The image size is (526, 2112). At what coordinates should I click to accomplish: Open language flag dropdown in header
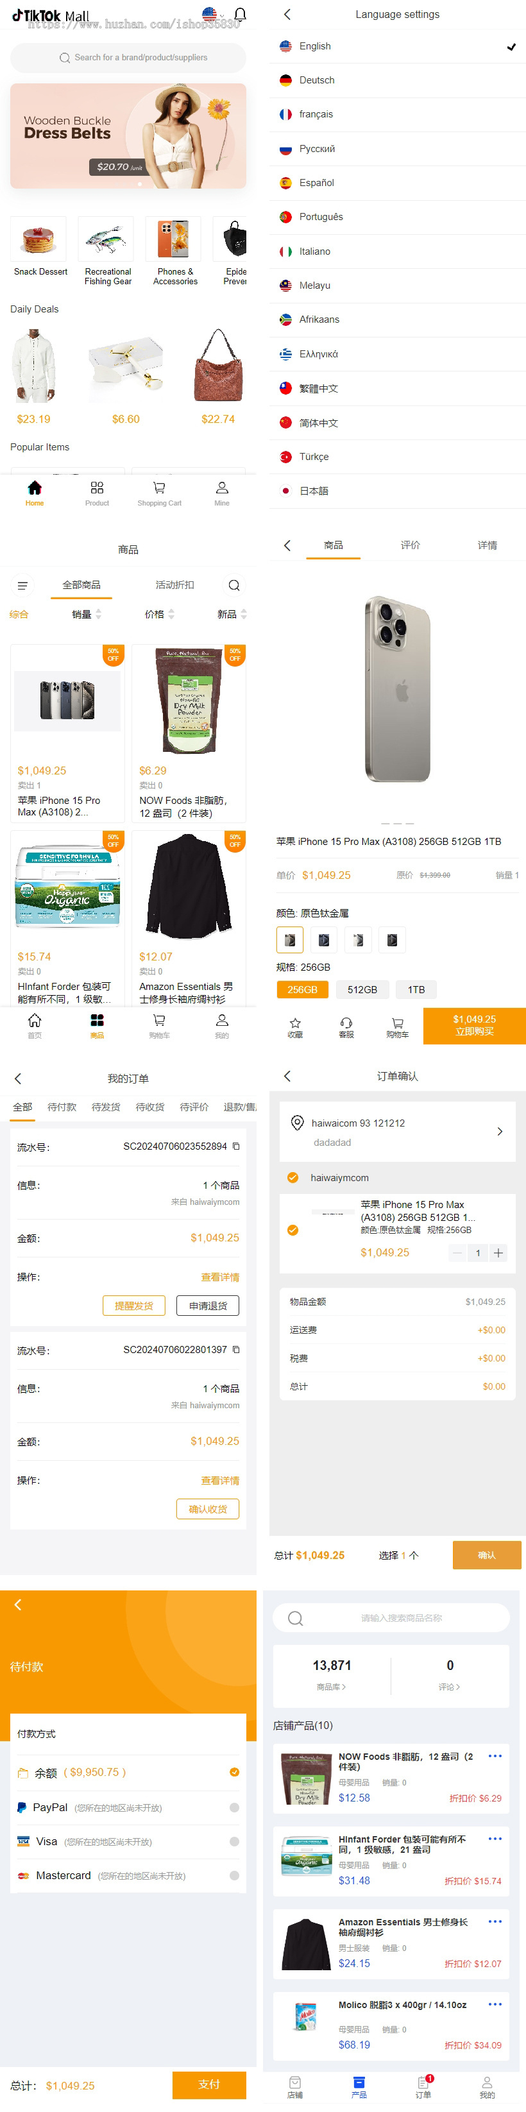pos(212,14)
